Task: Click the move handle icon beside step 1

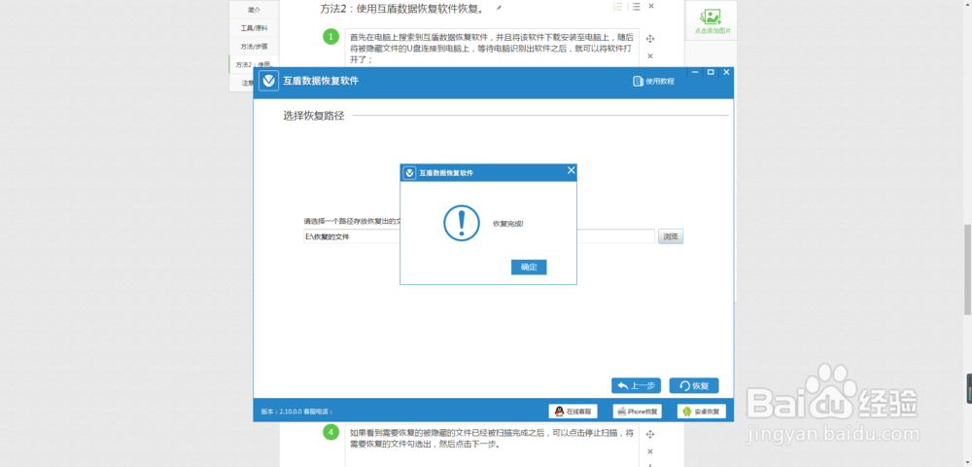Action: tap(650, 39)
